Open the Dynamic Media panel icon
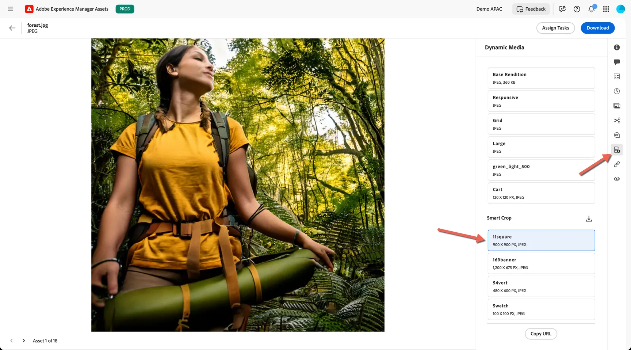631x350 pixels. [617, 150]
